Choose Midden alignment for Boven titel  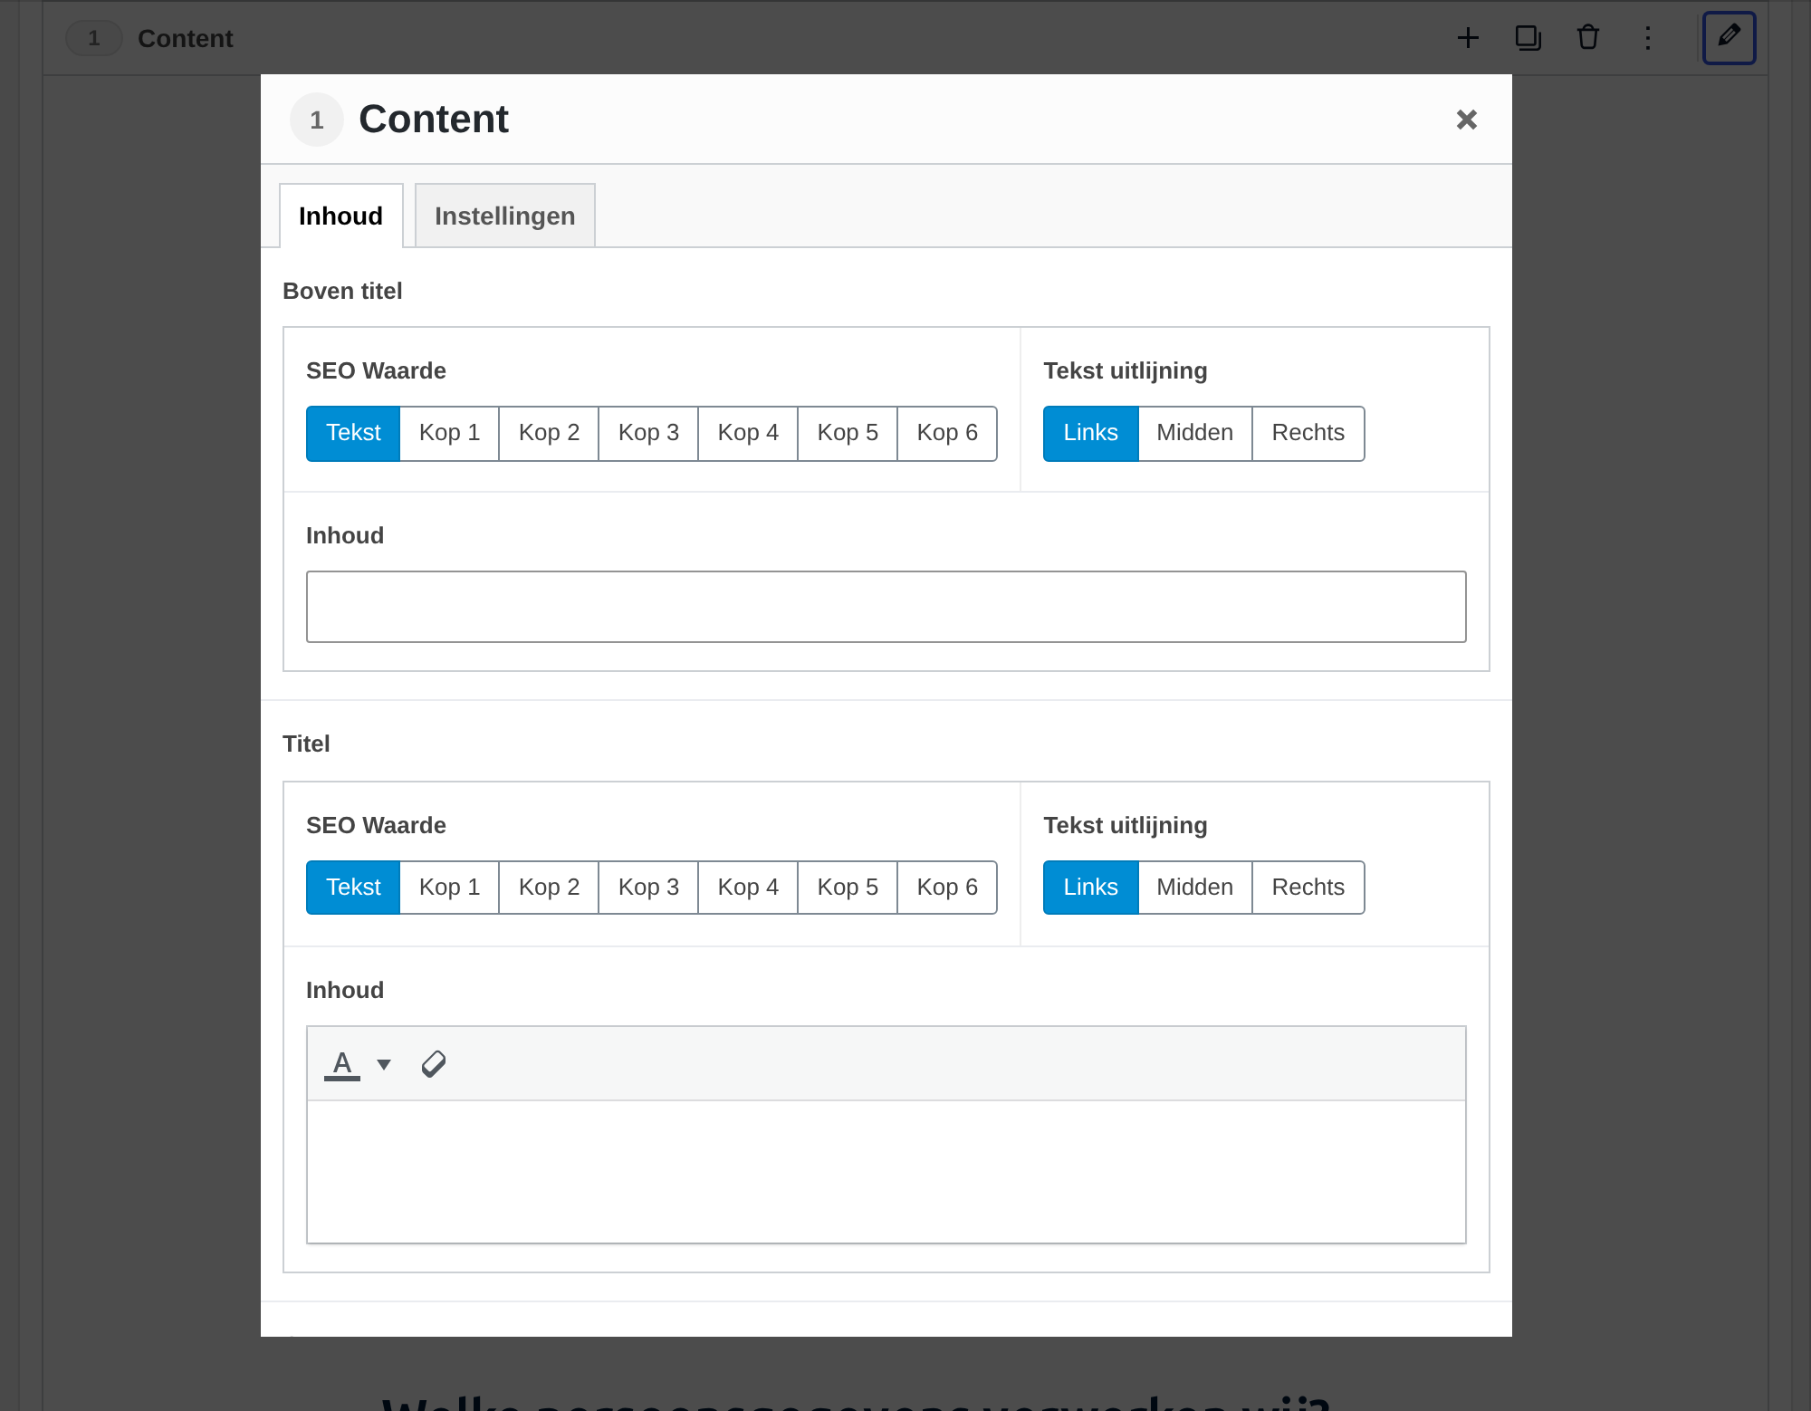1195,434
